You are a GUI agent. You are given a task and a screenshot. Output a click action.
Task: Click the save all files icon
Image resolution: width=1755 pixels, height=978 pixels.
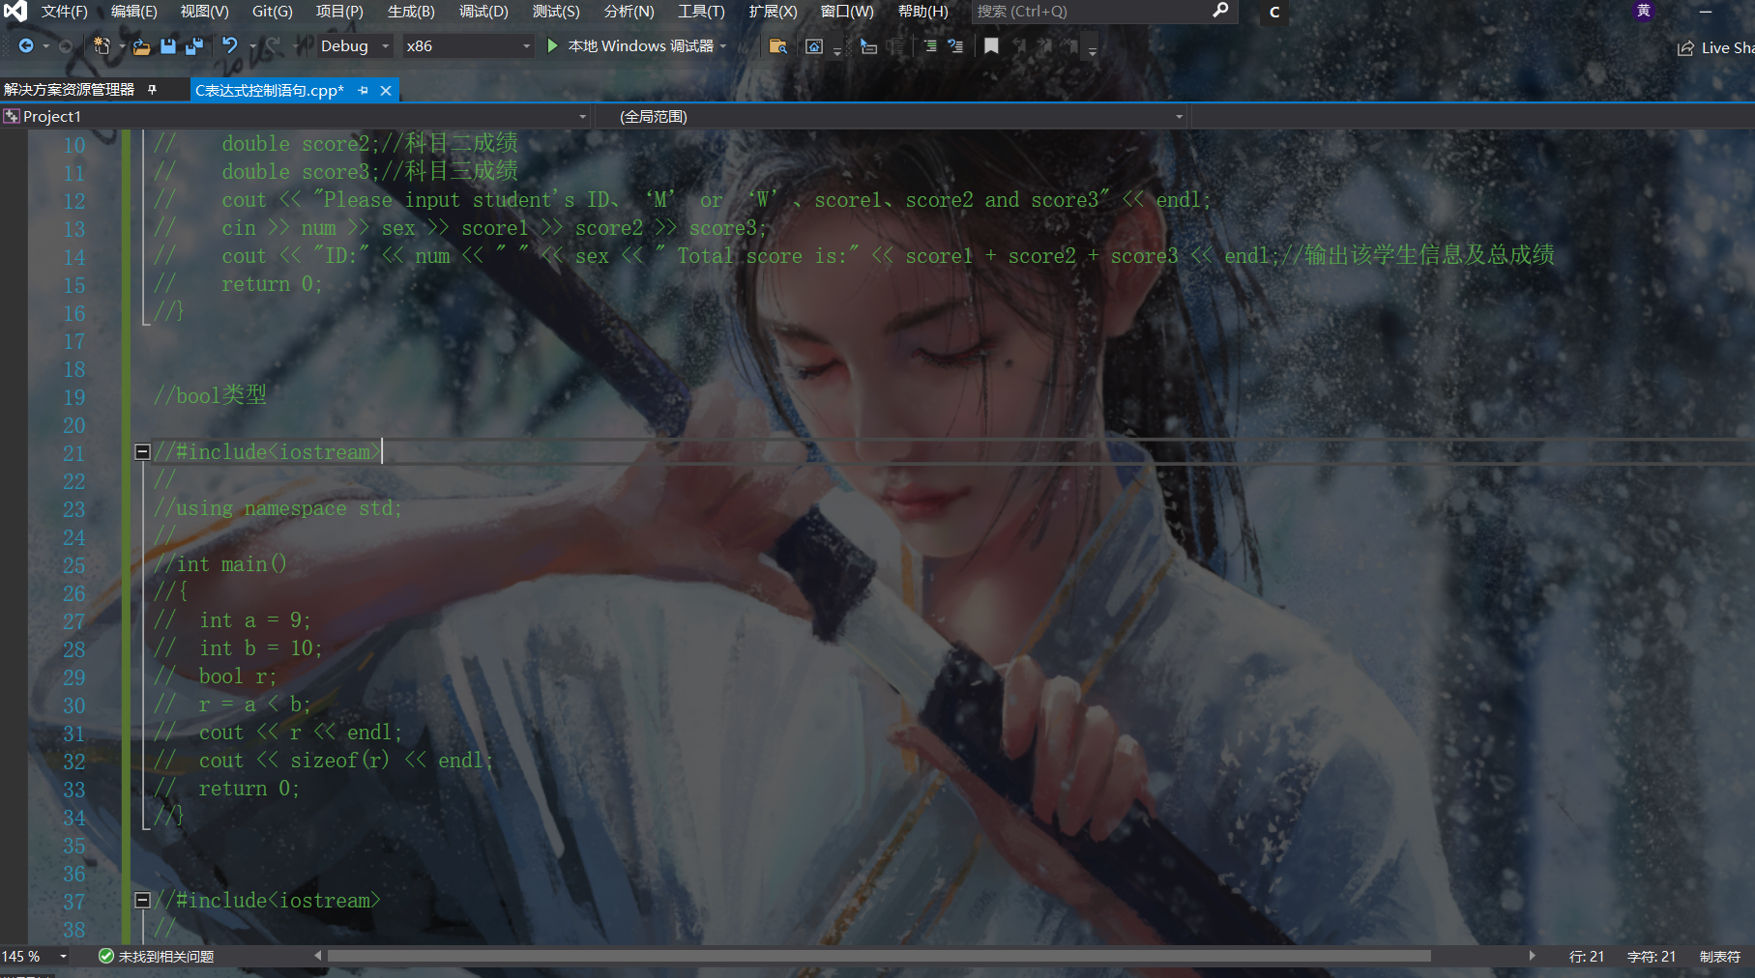pos(194,46)
